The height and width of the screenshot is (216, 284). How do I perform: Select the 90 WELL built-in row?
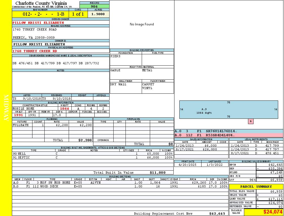[x=92, y=154]
